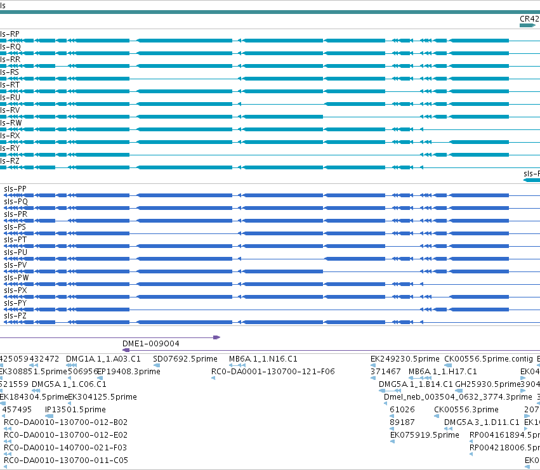This screenshot has height=470, width=540.
Task: Open the CK00556.5prime.contig entry
Action: [x=489, y=359]
